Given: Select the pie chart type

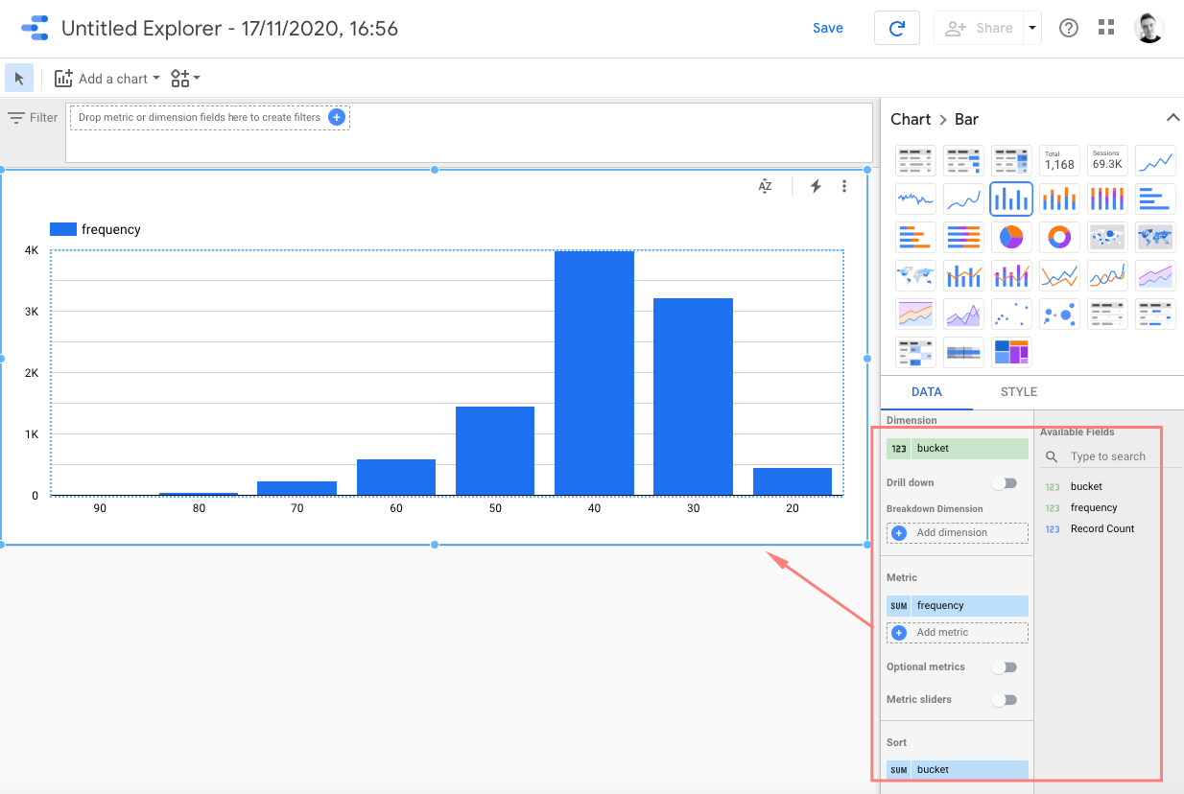Looking at the screenshot, I should pos(1011,237).
